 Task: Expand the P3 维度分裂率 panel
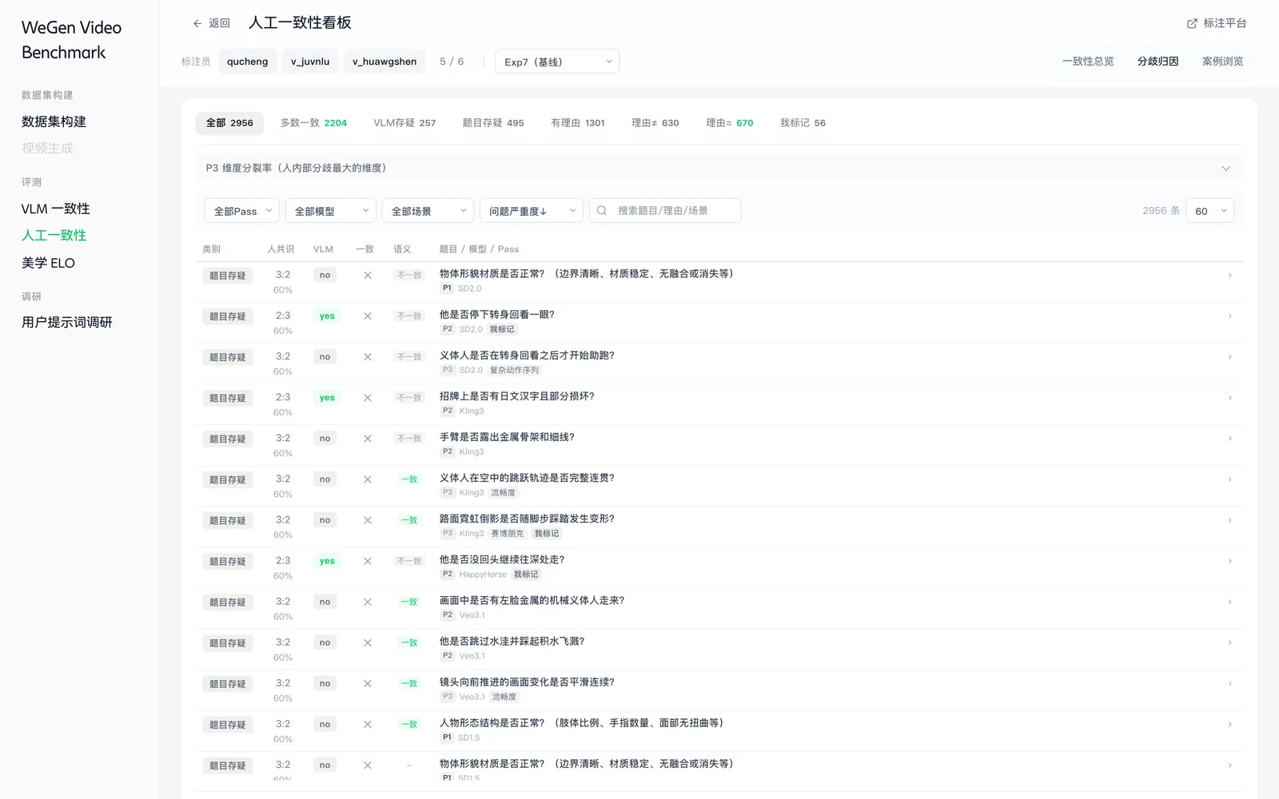[x=719, y=168]
